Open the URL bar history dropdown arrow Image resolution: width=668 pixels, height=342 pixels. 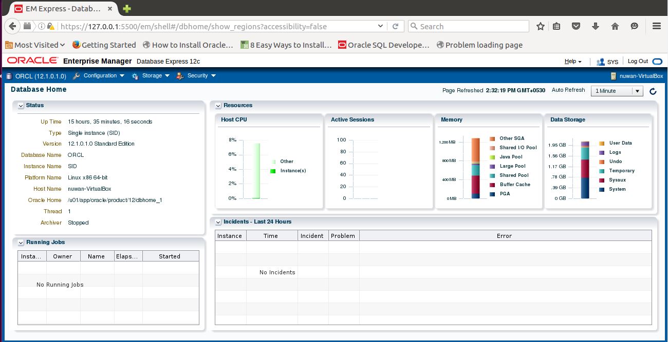point(380,26)
